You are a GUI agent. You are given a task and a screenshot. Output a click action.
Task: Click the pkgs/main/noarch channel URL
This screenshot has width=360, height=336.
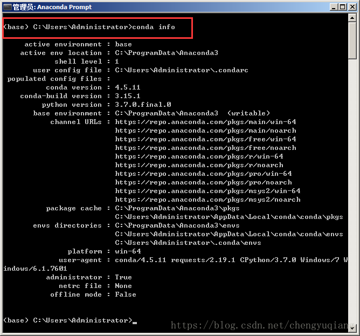(x=205, y=131)
